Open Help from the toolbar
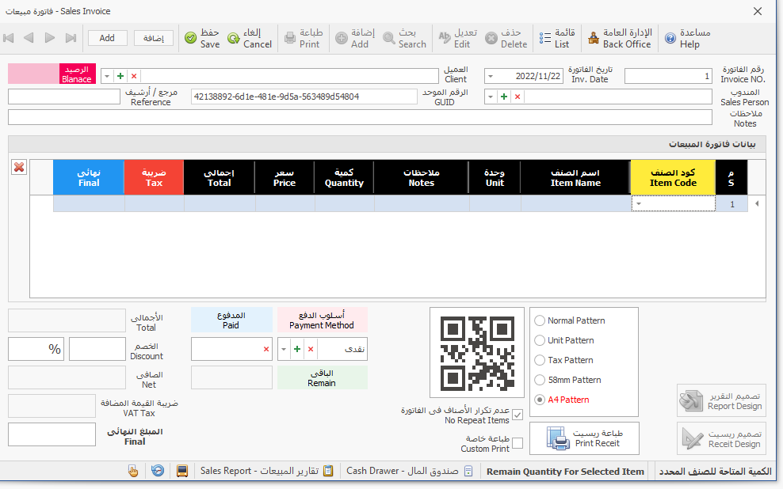 pos(687,38)
